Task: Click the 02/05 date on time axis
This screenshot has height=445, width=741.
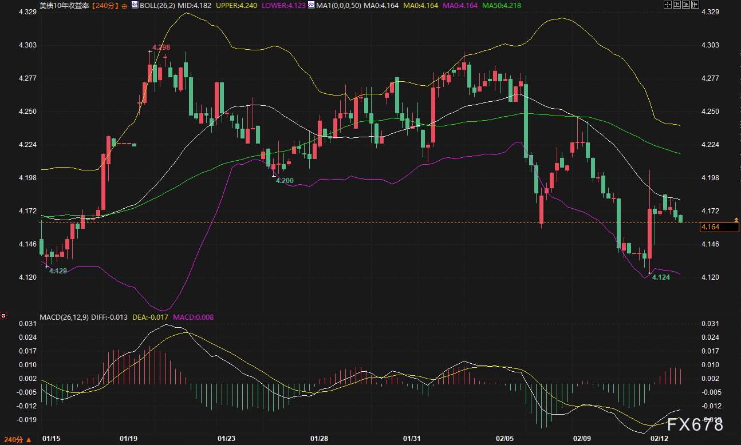Action: coord(506,439)
